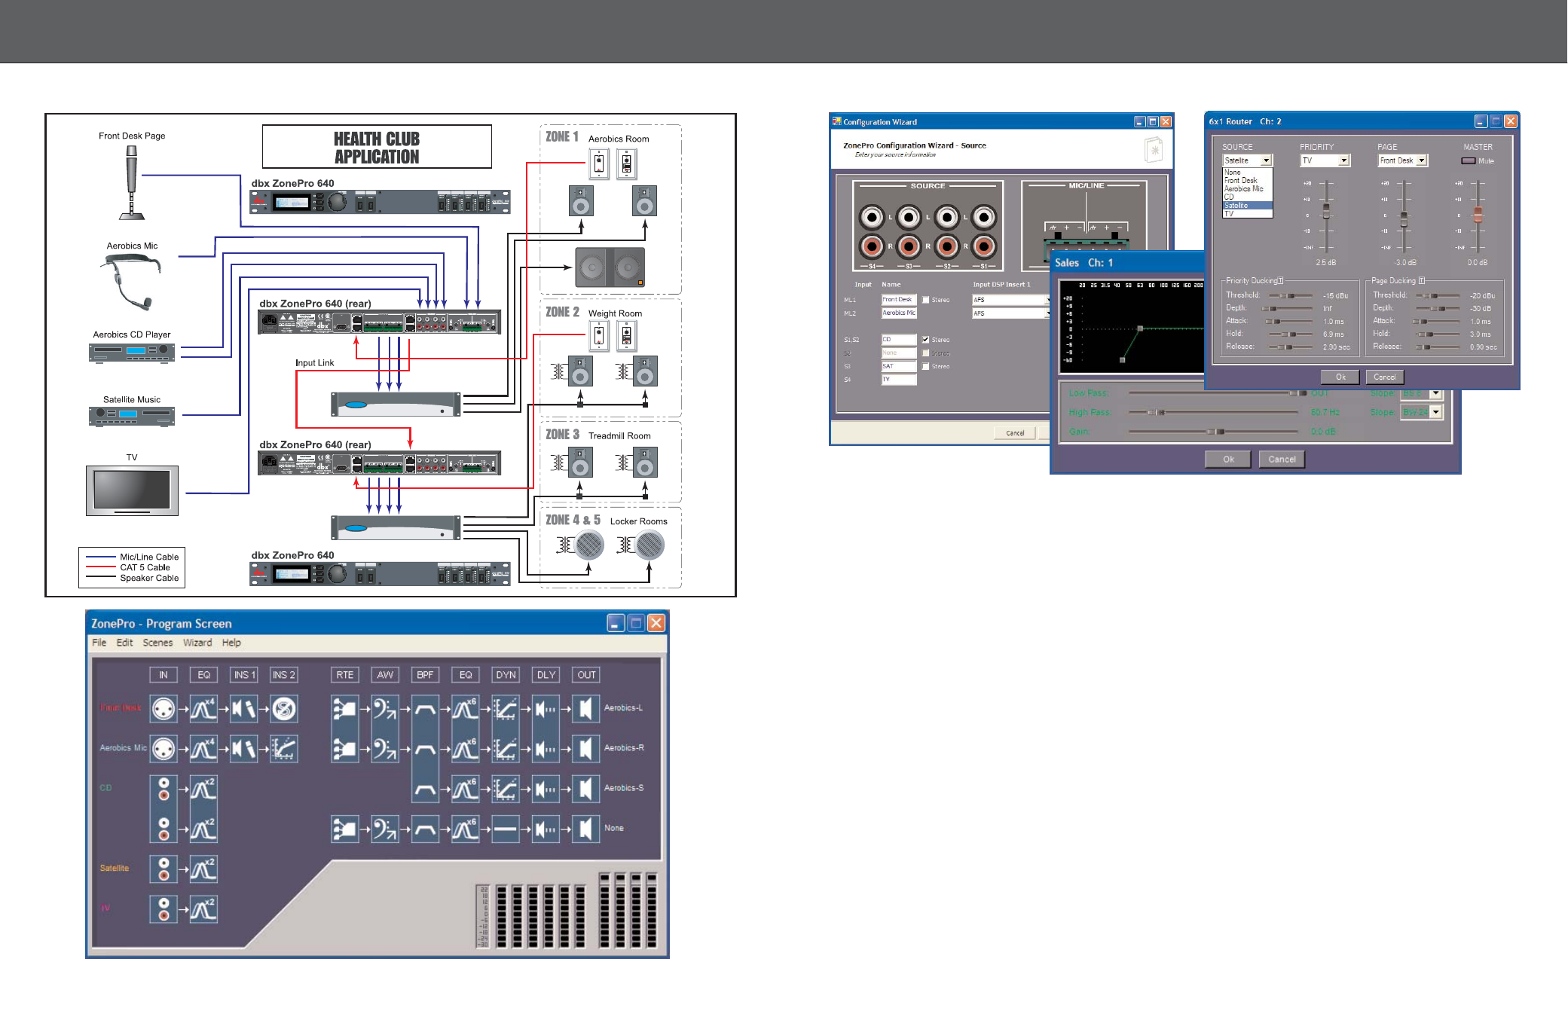Toggle the Master Mute button in Router
This screenshot has height=1014, width=1568.
click(x=1468, y=160)
